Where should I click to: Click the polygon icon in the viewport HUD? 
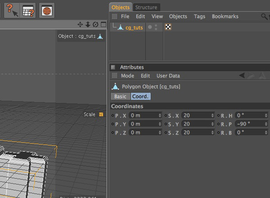(100, 36)
